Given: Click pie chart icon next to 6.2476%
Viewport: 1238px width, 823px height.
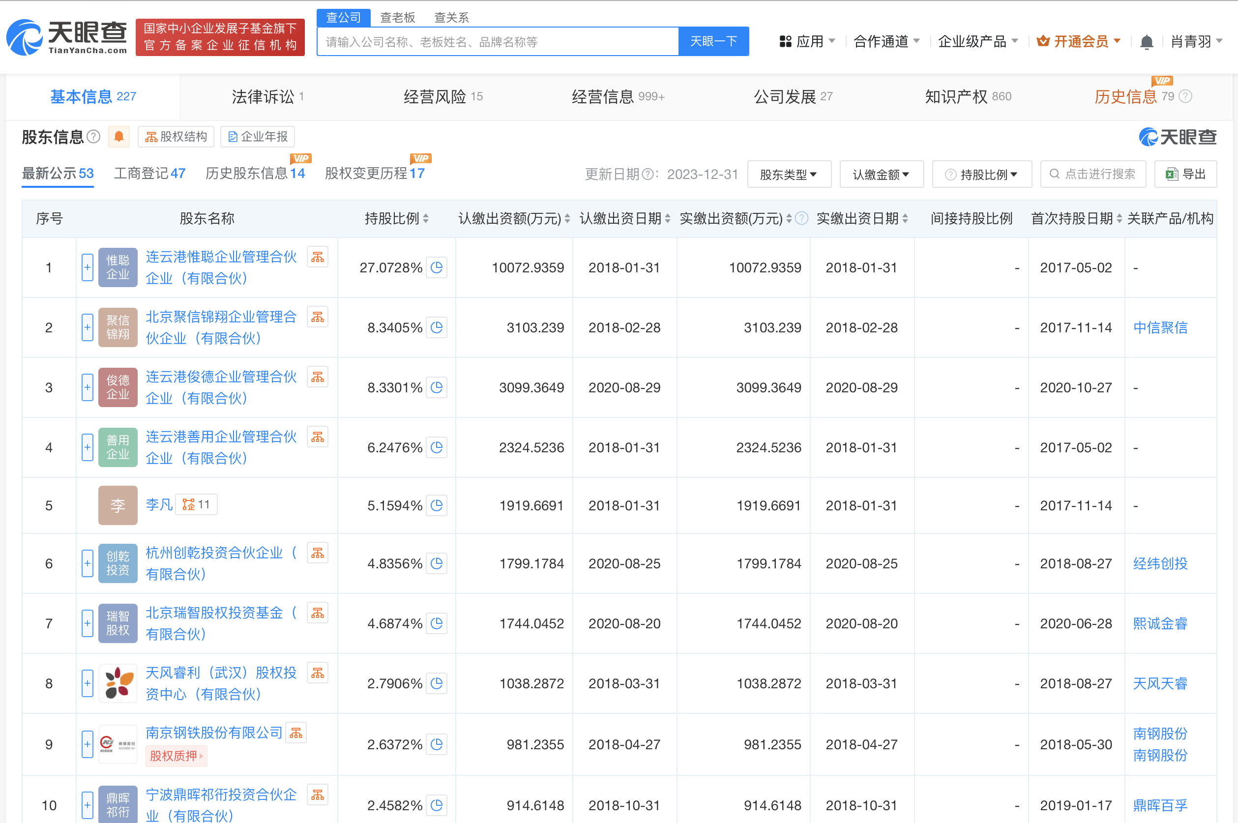Looking at the screenshot, I should coord(437,448).
